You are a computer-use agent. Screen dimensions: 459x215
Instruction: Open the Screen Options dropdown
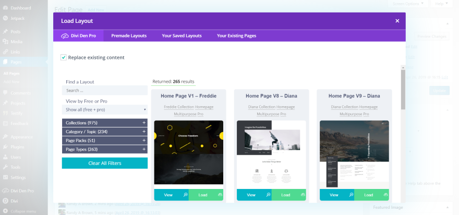point(408,4)
